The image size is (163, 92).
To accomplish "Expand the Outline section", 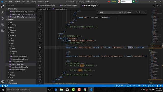I will coord(21,80).
